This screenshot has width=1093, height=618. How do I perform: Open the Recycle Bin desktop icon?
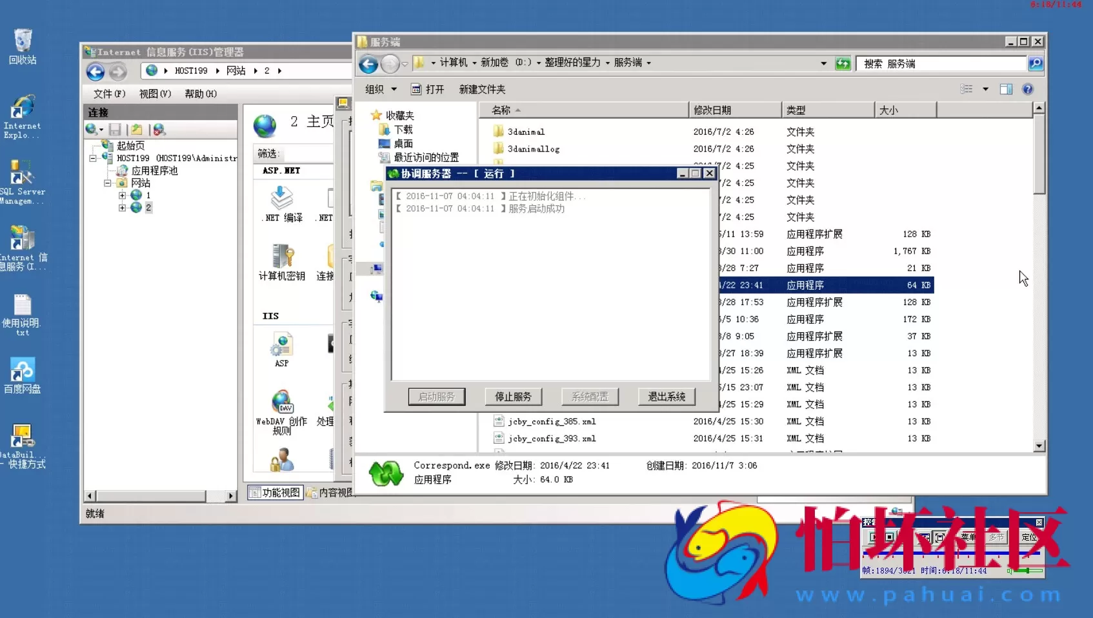[23, 45]
